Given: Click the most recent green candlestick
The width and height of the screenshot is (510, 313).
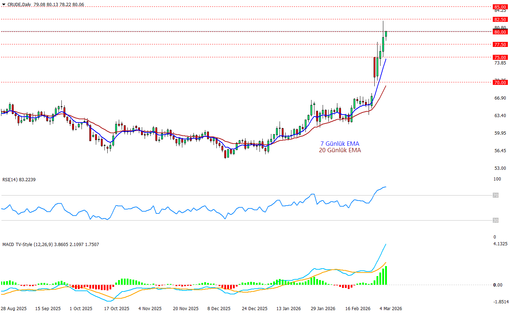Looking at the screenshot, I should click(x=386, y=34).
